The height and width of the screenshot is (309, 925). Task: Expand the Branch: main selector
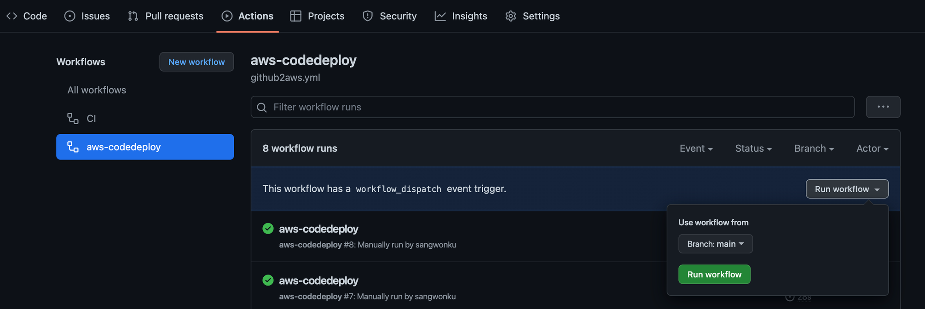tap(715, 244)
